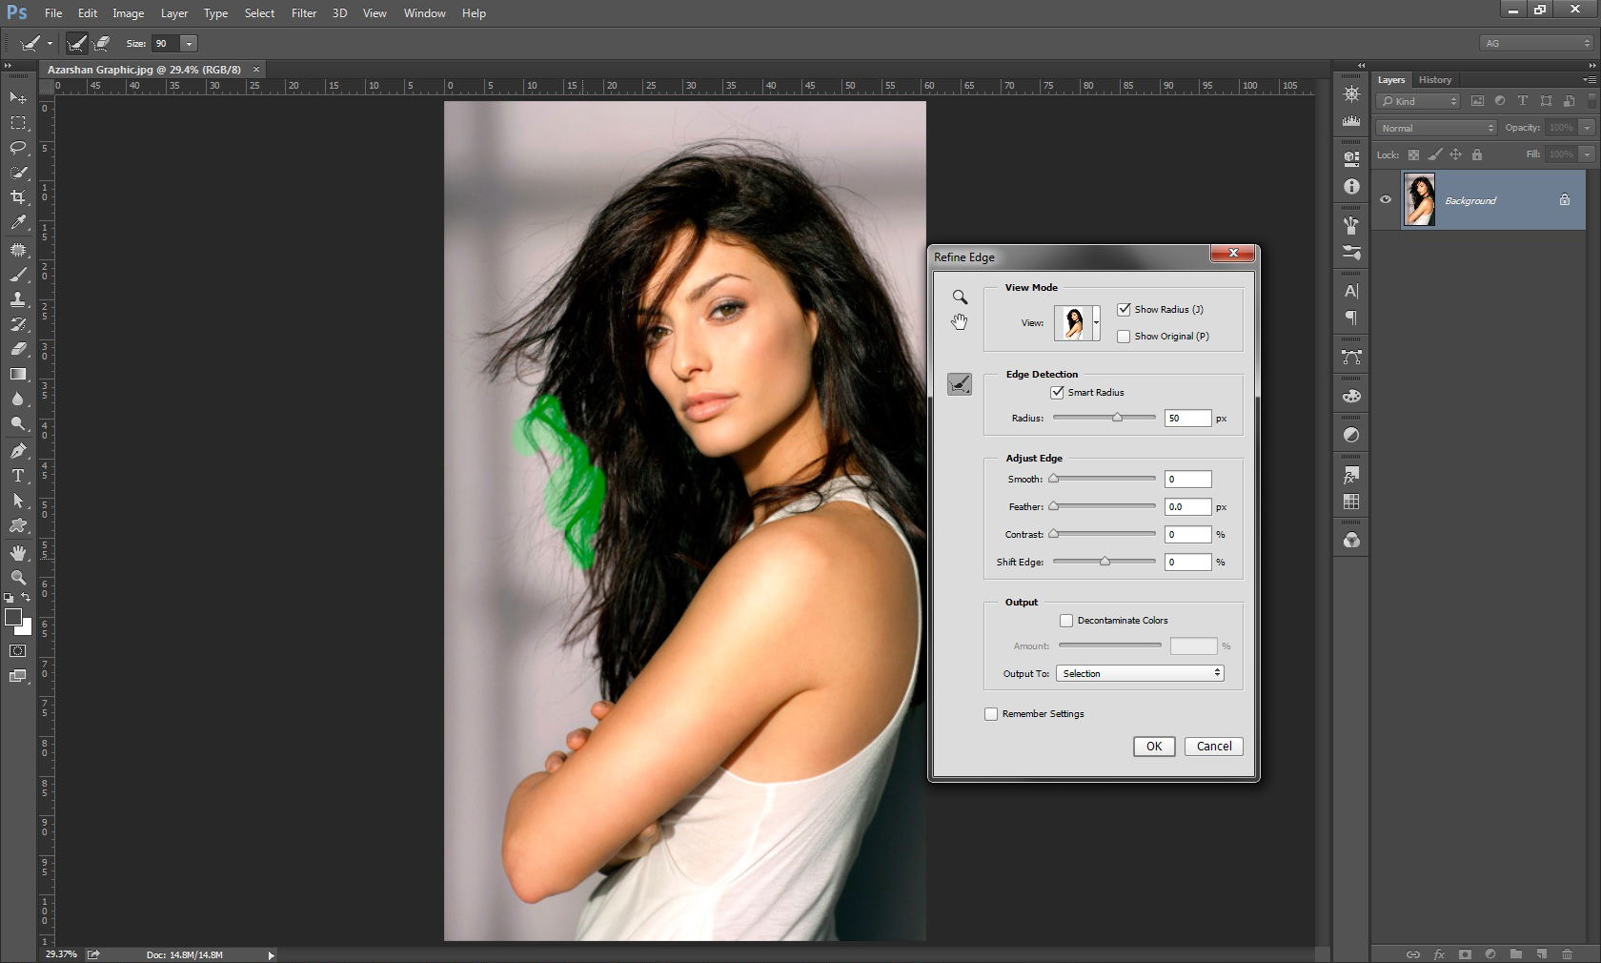This screenshot has height=963, width=1601.
Task: Click the Refine Radius brush tool icon
Action: click(x=960, y=384)
